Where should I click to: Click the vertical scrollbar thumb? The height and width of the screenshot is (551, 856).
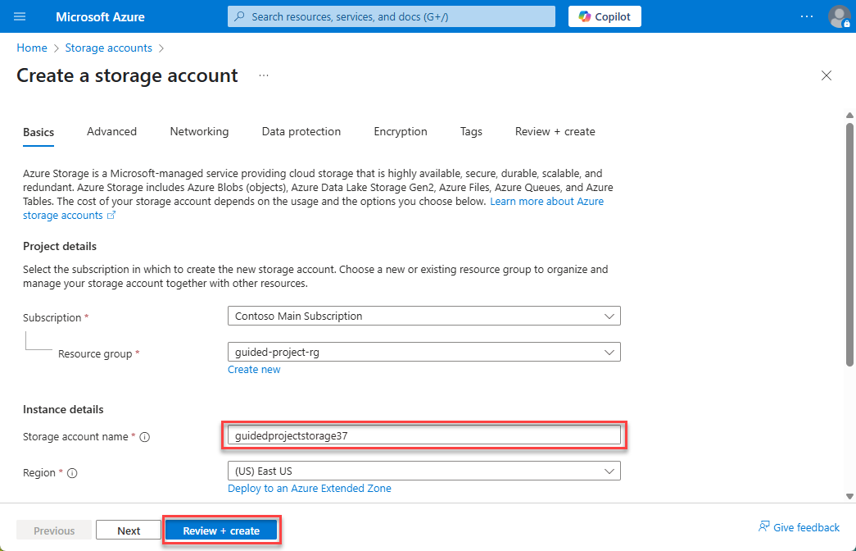(849, 245)
